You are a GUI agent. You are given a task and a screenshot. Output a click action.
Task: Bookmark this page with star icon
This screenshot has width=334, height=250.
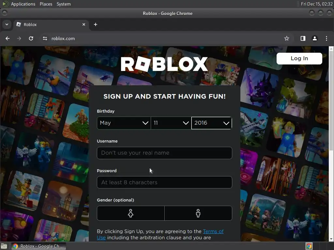286,38
